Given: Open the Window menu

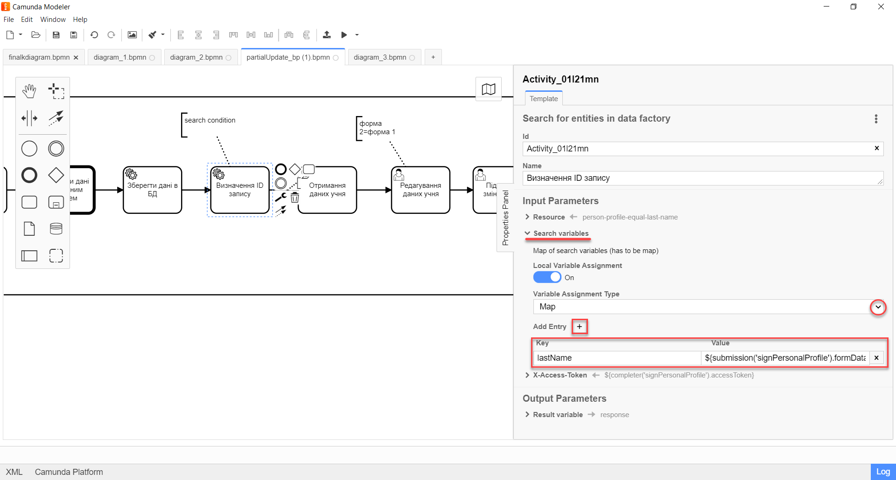Looking at the screenshot, I should pyautogui.click(x=53, y=20).
